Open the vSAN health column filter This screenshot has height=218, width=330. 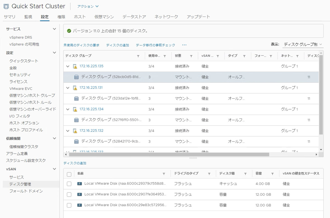click(x=218, y=56)
